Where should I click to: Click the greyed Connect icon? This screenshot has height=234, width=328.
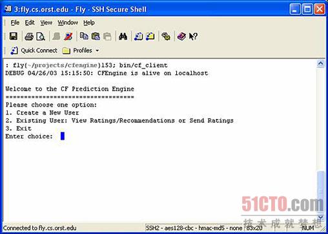(x=56, y=36)
